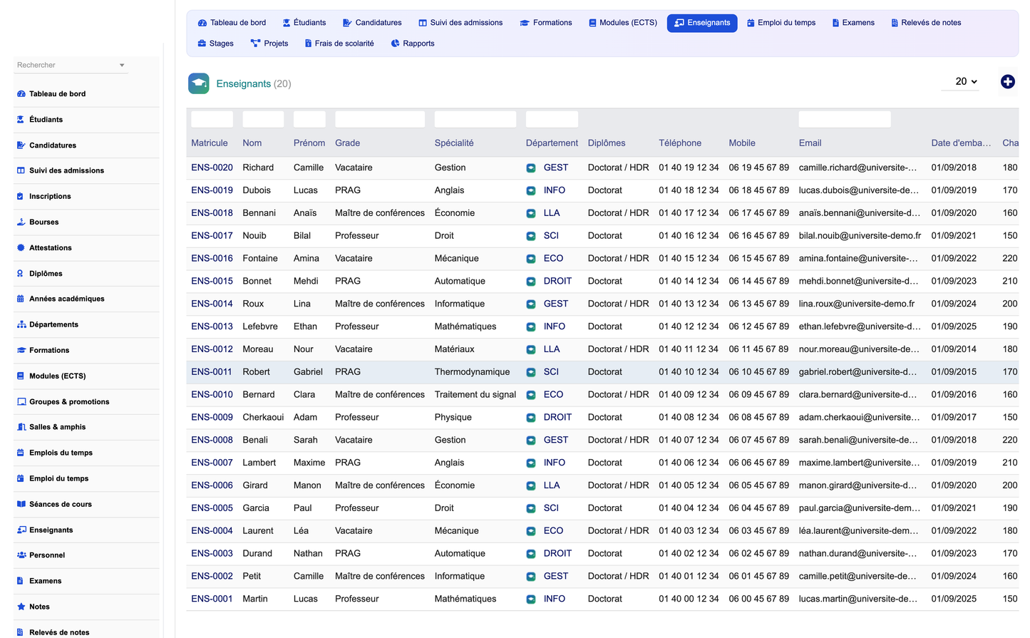Switch to the Examens top tab
The width and height of the screenshot is (1030, 638).
(853, 23)
